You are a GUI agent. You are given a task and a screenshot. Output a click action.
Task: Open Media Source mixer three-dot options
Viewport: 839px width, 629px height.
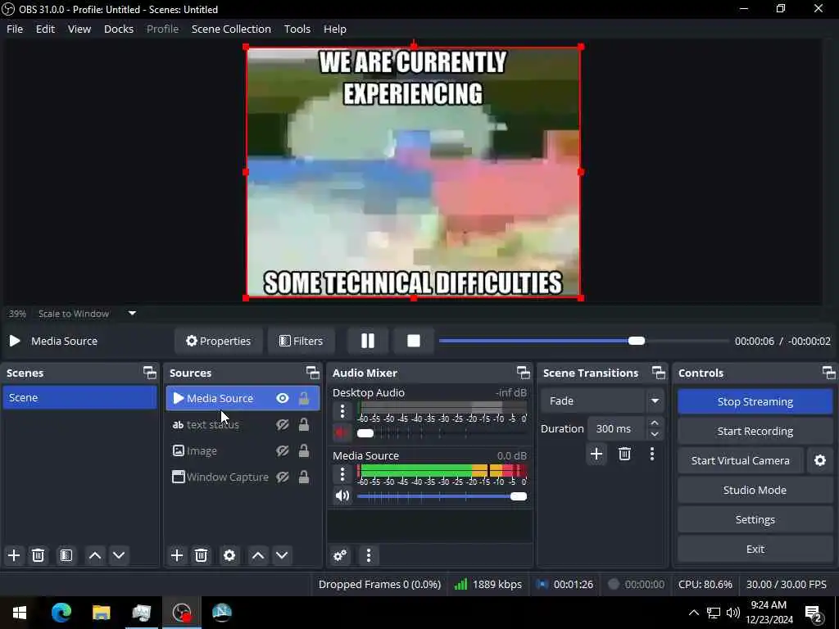342,474
